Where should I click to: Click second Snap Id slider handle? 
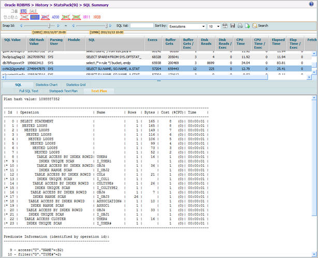(106, 26)
